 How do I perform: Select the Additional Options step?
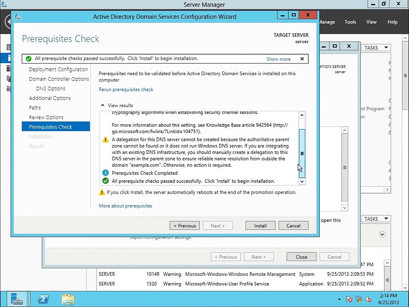pos(50,98)
